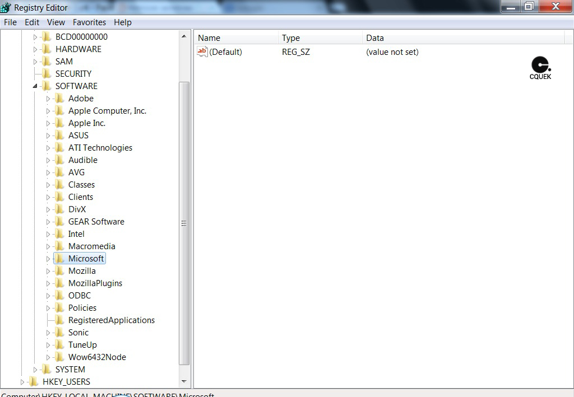This screenshot has width=574, height=397.
Task: Click the Type column header
Action: tap(320, 38)
